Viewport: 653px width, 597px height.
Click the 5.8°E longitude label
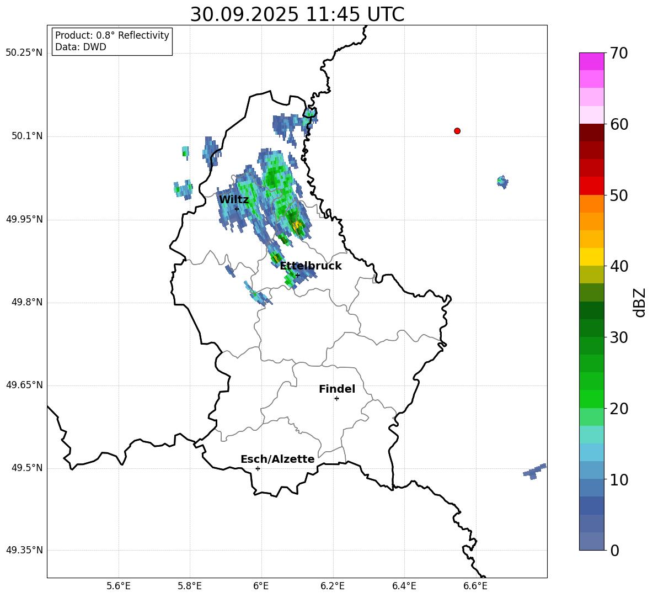click(x=190, y=586)
